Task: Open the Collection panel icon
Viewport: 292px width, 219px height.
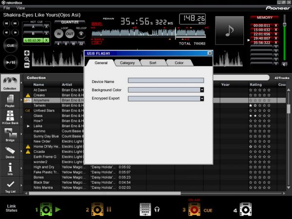Action: 10,83
